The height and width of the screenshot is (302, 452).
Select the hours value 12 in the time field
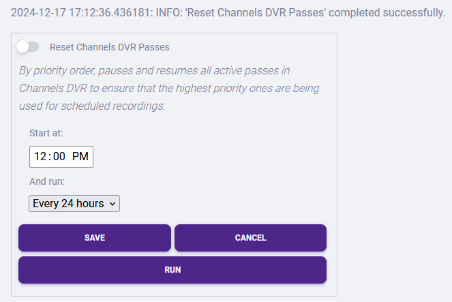(x=40, y=157)
